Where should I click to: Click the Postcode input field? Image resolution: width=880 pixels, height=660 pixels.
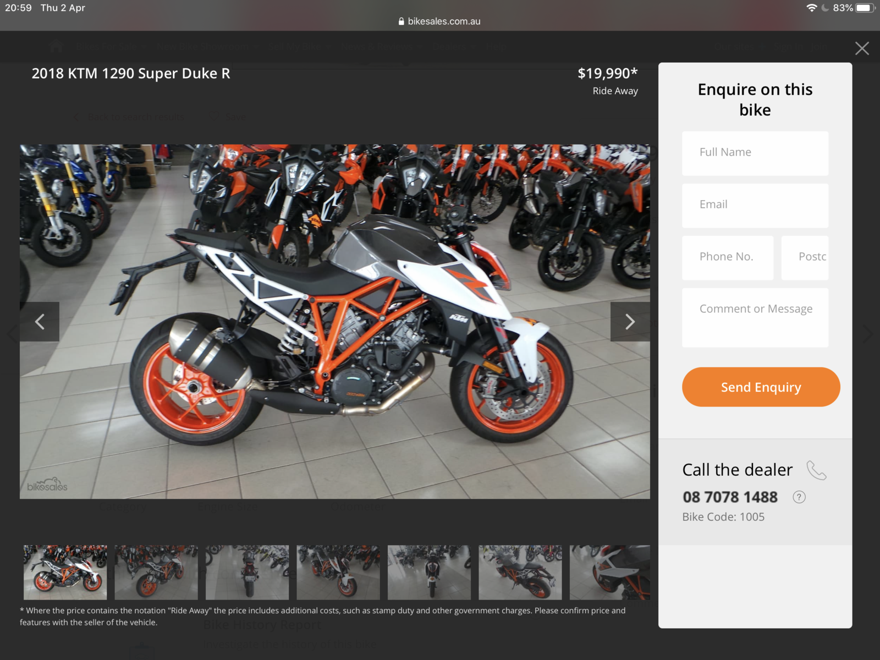[x=805, y=257]
